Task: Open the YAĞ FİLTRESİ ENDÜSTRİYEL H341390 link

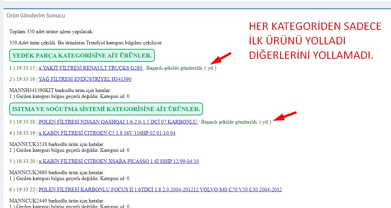Action: pos(85,79)
